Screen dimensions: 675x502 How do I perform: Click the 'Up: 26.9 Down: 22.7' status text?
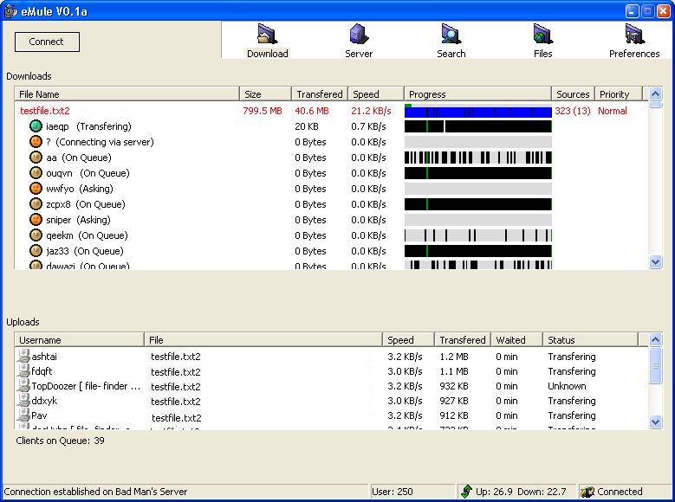(521, 492)
